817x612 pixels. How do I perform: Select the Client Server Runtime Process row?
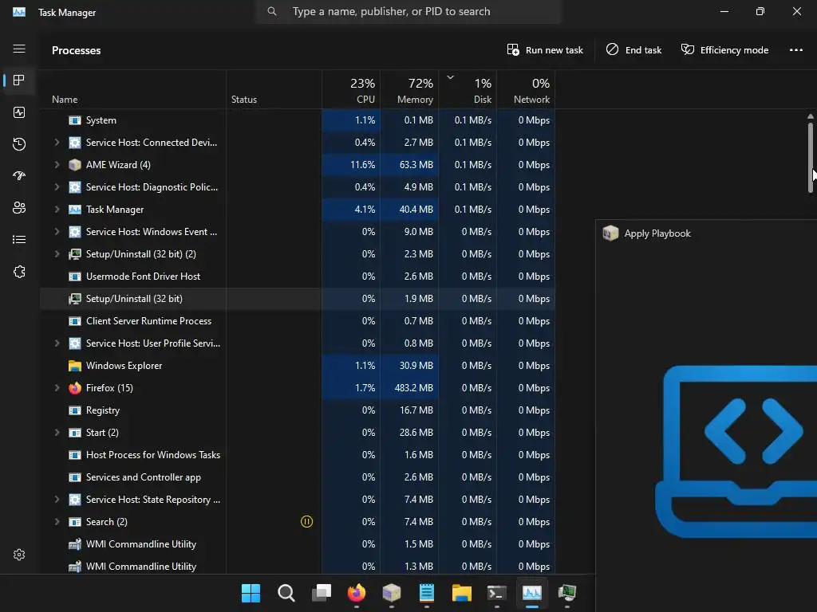pos(298,321)
